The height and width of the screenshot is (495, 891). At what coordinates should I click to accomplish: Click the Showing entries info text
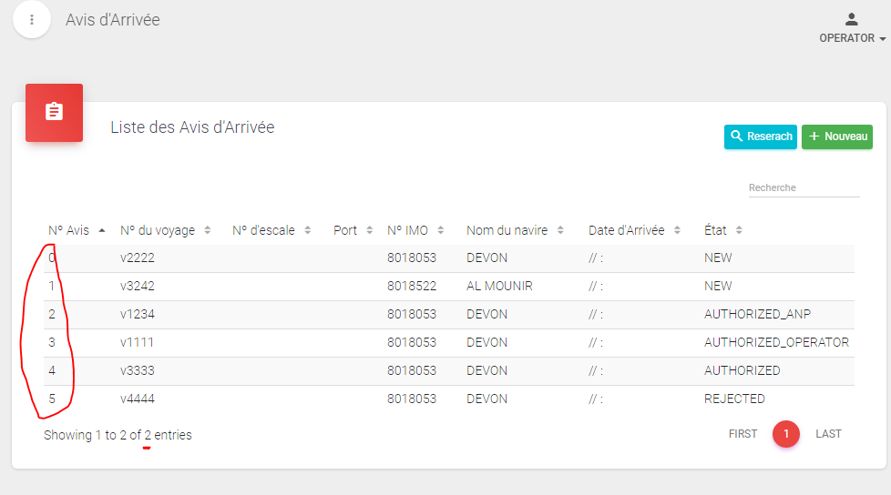click(118, 435)
